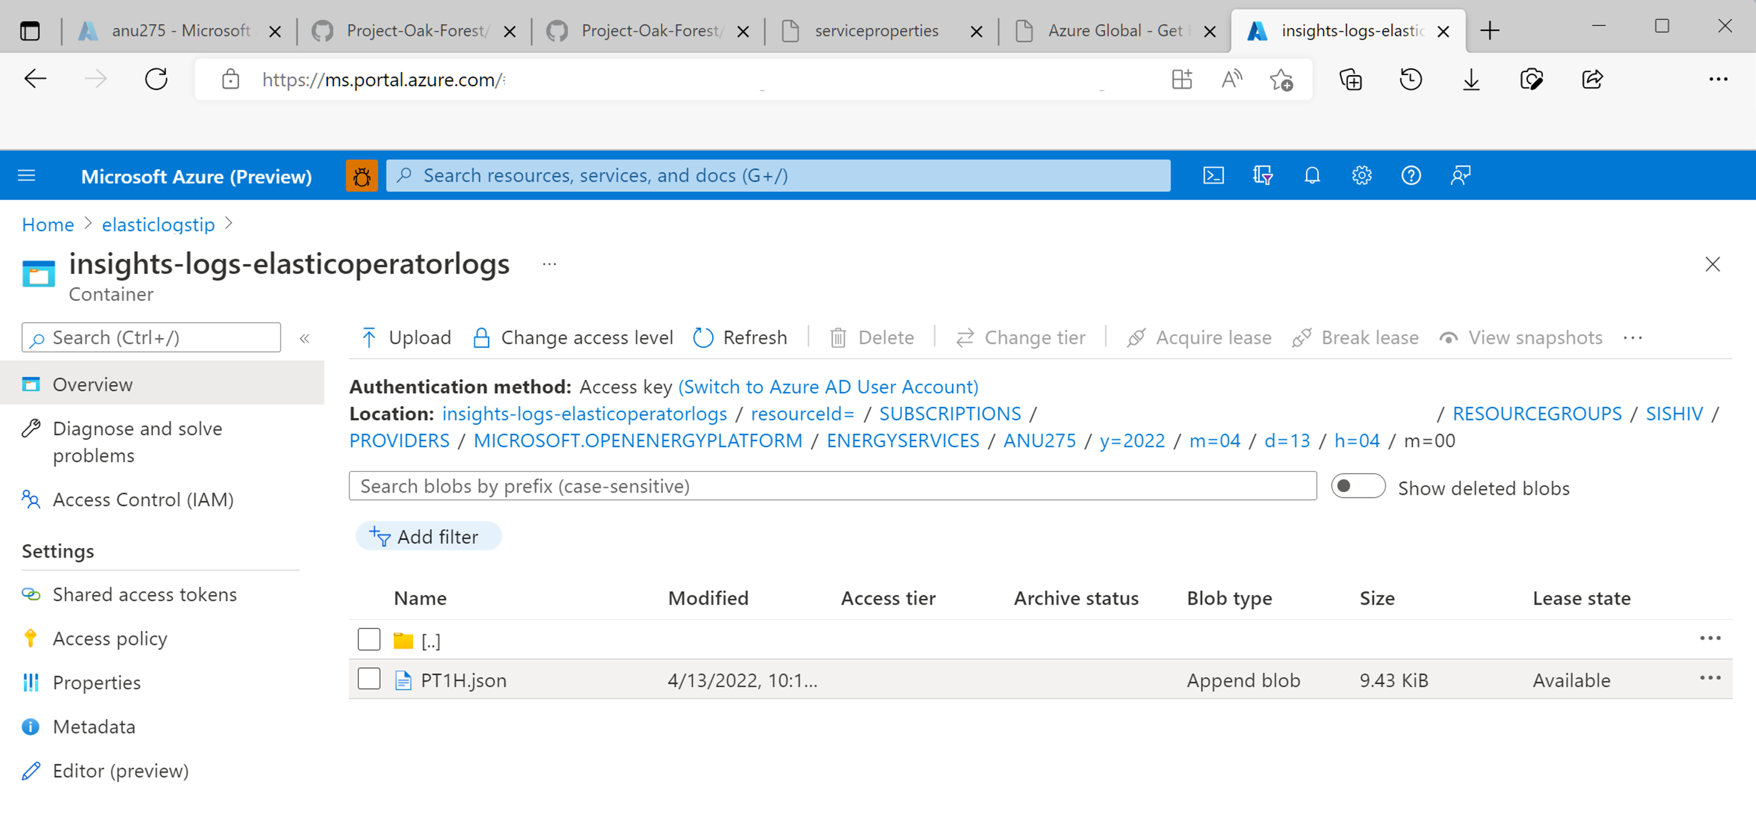The width and height of the screenshot is (1756, 815).
Task: Click the Add filter button
Action: pyautogui.click(x=428, y=536)
